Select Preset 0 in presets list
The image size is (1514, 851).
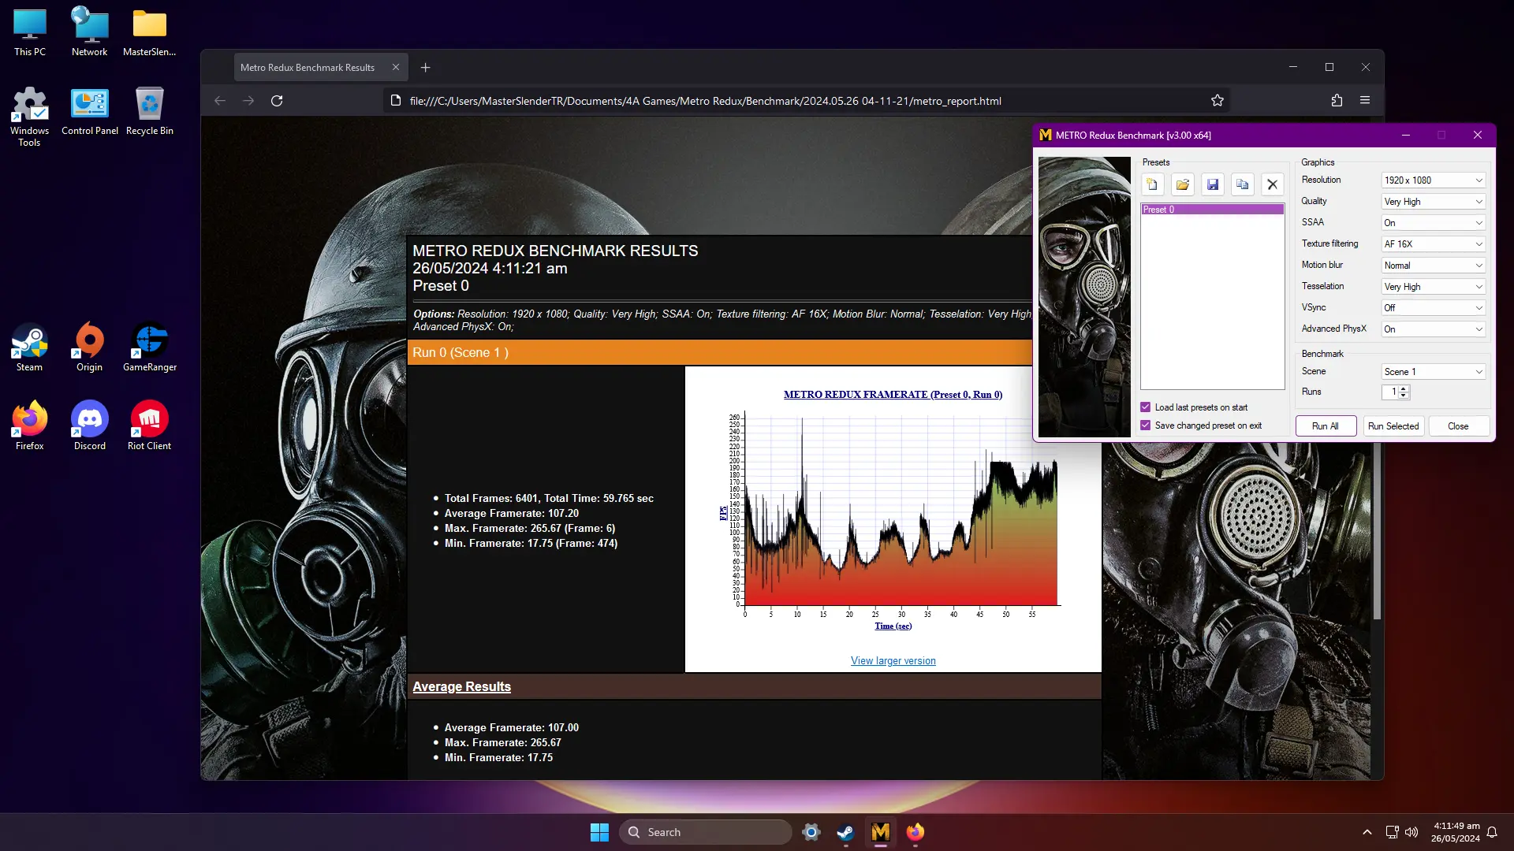(1212, 210)
